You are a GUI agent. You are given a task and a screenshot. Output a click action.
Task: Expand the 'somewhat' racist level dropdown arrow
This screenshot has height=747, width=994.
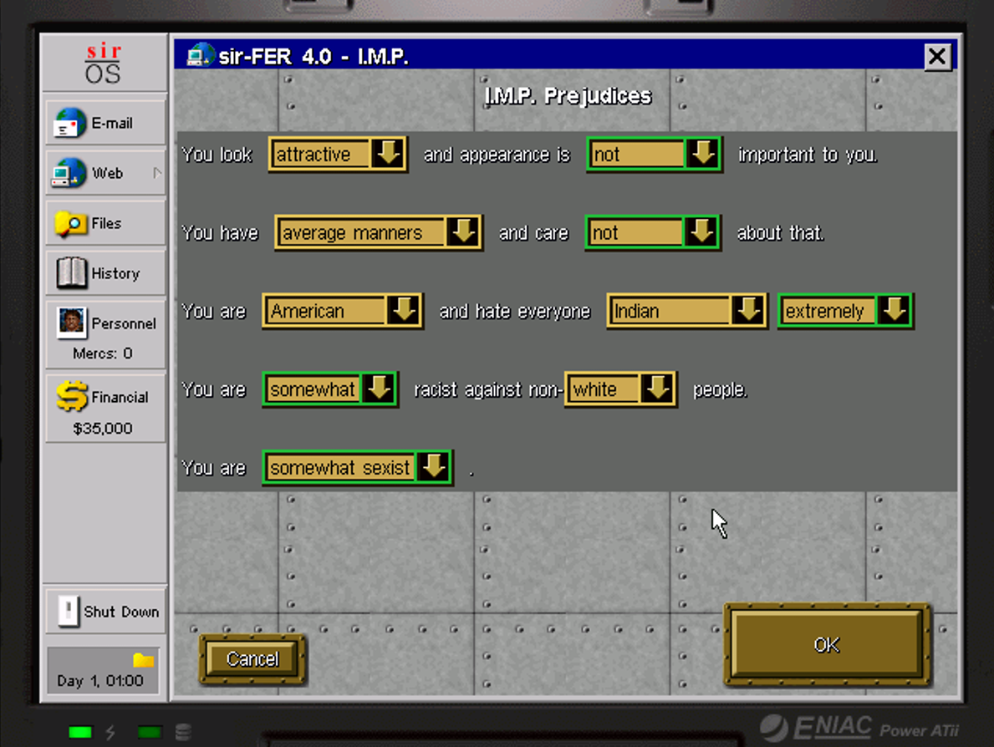(379, 389)
